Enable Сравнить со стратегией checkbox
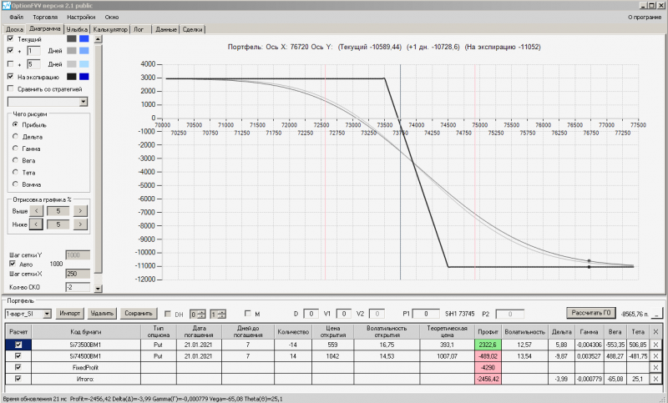The width and height of the screenshot is (668, 403). pos(11,88)
